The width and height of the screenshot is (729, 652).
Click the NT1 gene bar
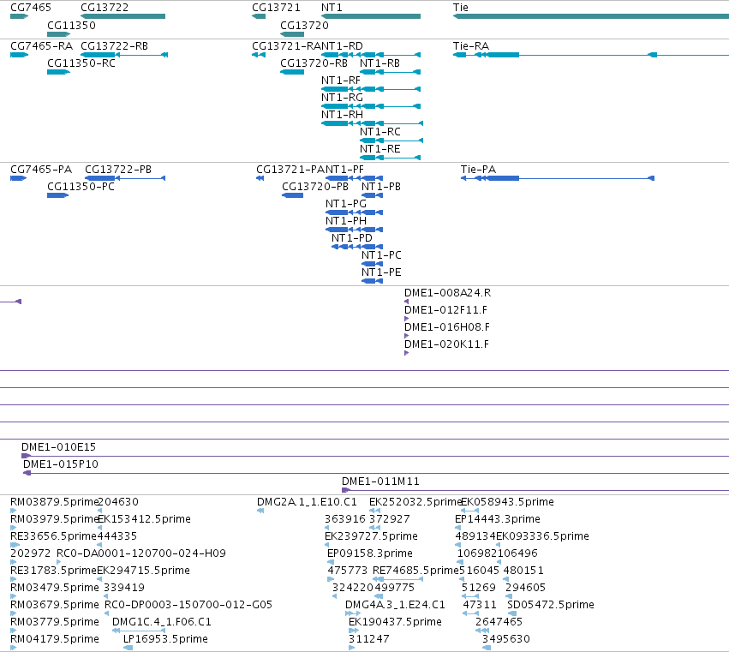(371, 16)
